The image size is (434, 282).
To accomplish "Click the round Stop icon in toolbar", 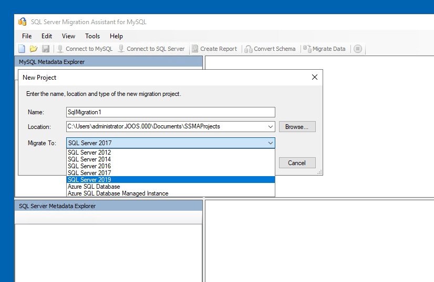I will (x=358, y=49).
